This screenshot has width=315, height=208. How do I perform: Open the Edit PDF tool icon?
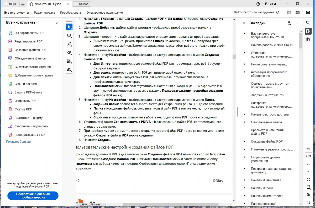(x=10, y=41)
